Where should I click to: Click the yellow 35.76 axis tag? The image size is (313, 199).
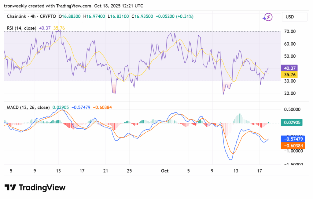point(289,74)
